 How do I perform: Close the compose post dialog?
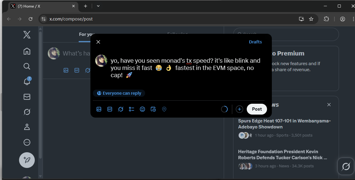pyautogui.click(x=98, y=42)
